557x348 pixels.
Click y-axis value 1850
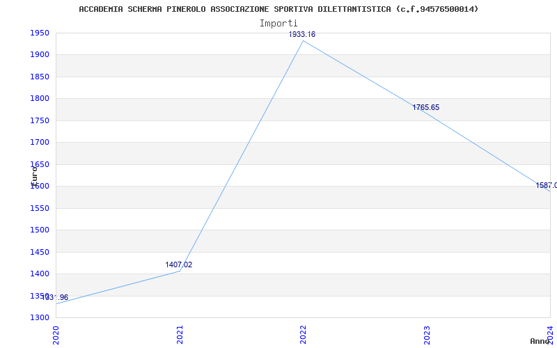40,77
